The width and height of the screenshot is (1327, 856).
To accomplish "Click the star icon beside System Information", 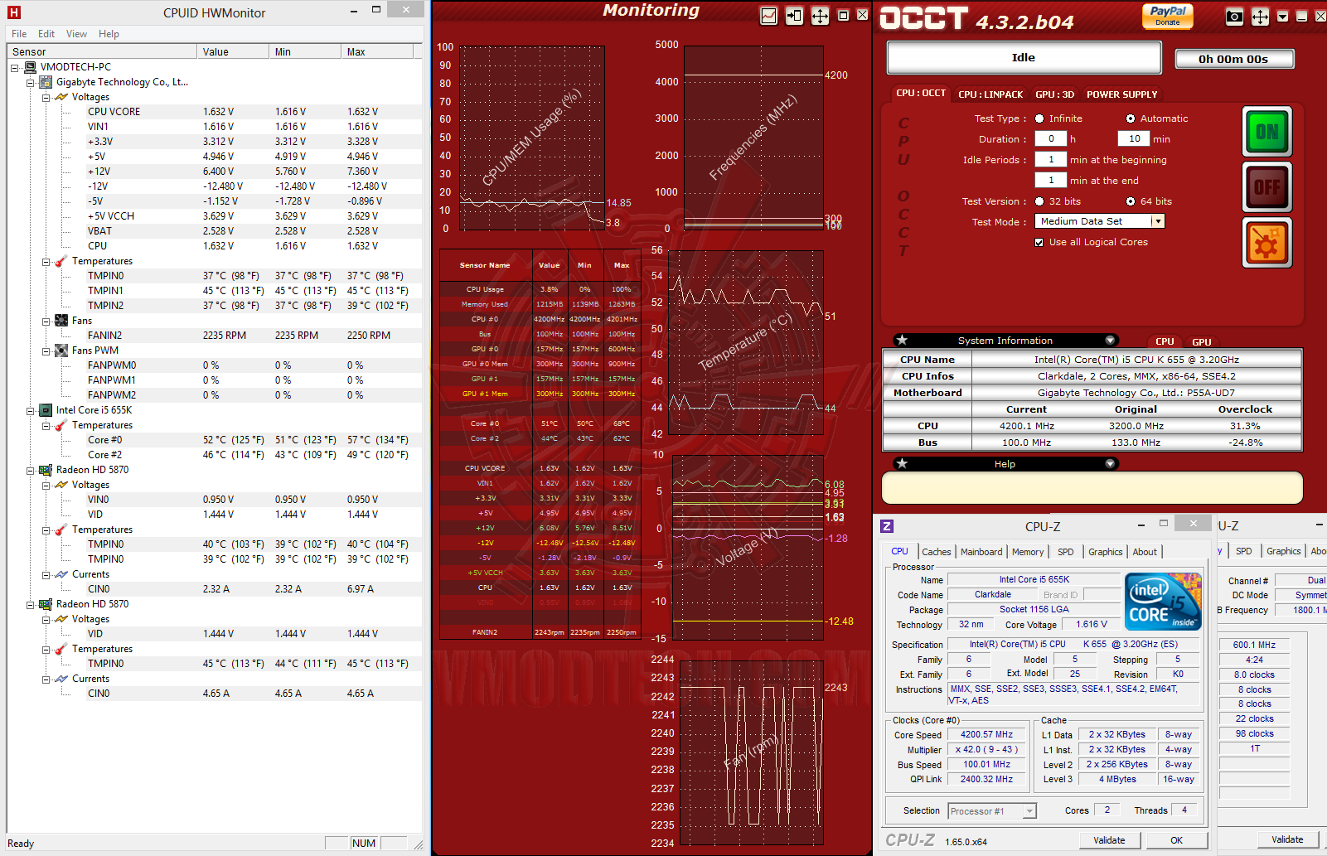I will click(903, 340).
